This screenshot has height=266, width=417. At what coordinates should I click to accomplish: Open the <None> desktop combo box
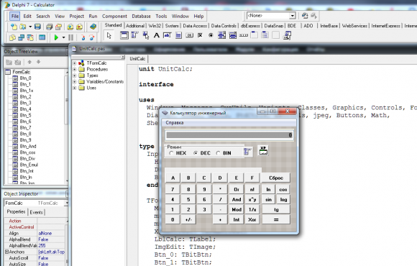click(271, 16)
